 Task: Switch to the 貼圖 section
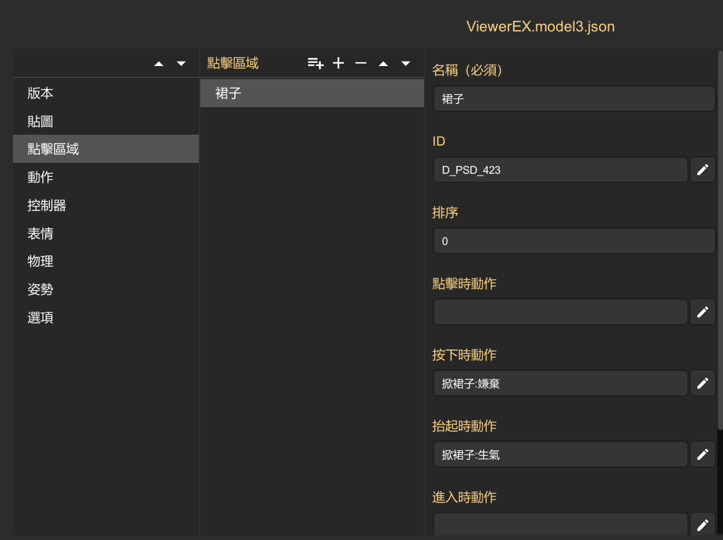(x=40, y=121)
